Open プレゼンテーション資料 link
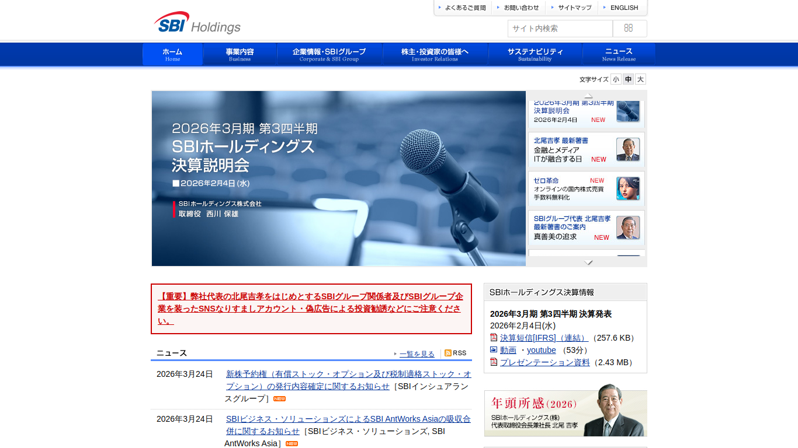This screenshot has width=798, height=448. 545,362
